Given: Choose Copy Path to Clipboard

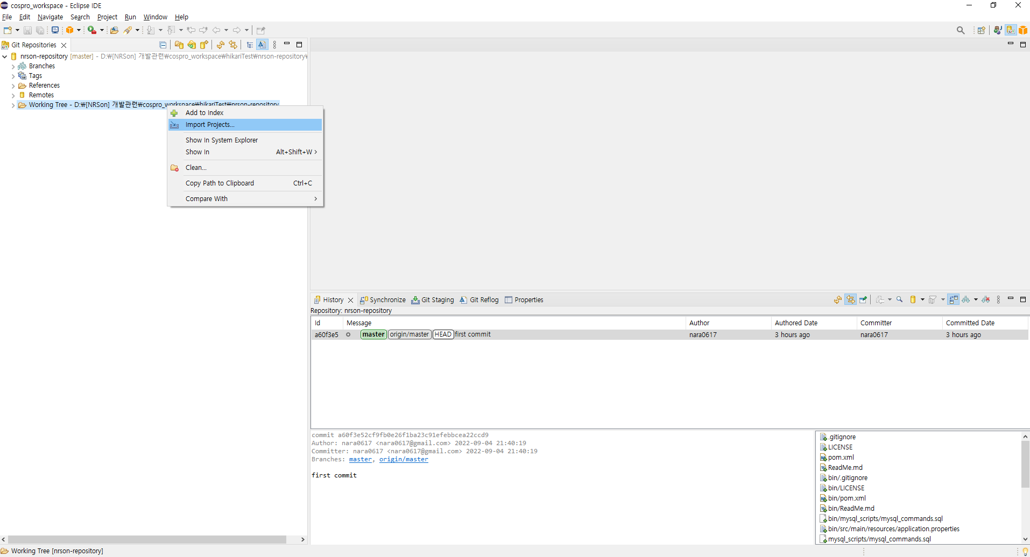Looking at the screenshot, I should (x=245, y=183).
